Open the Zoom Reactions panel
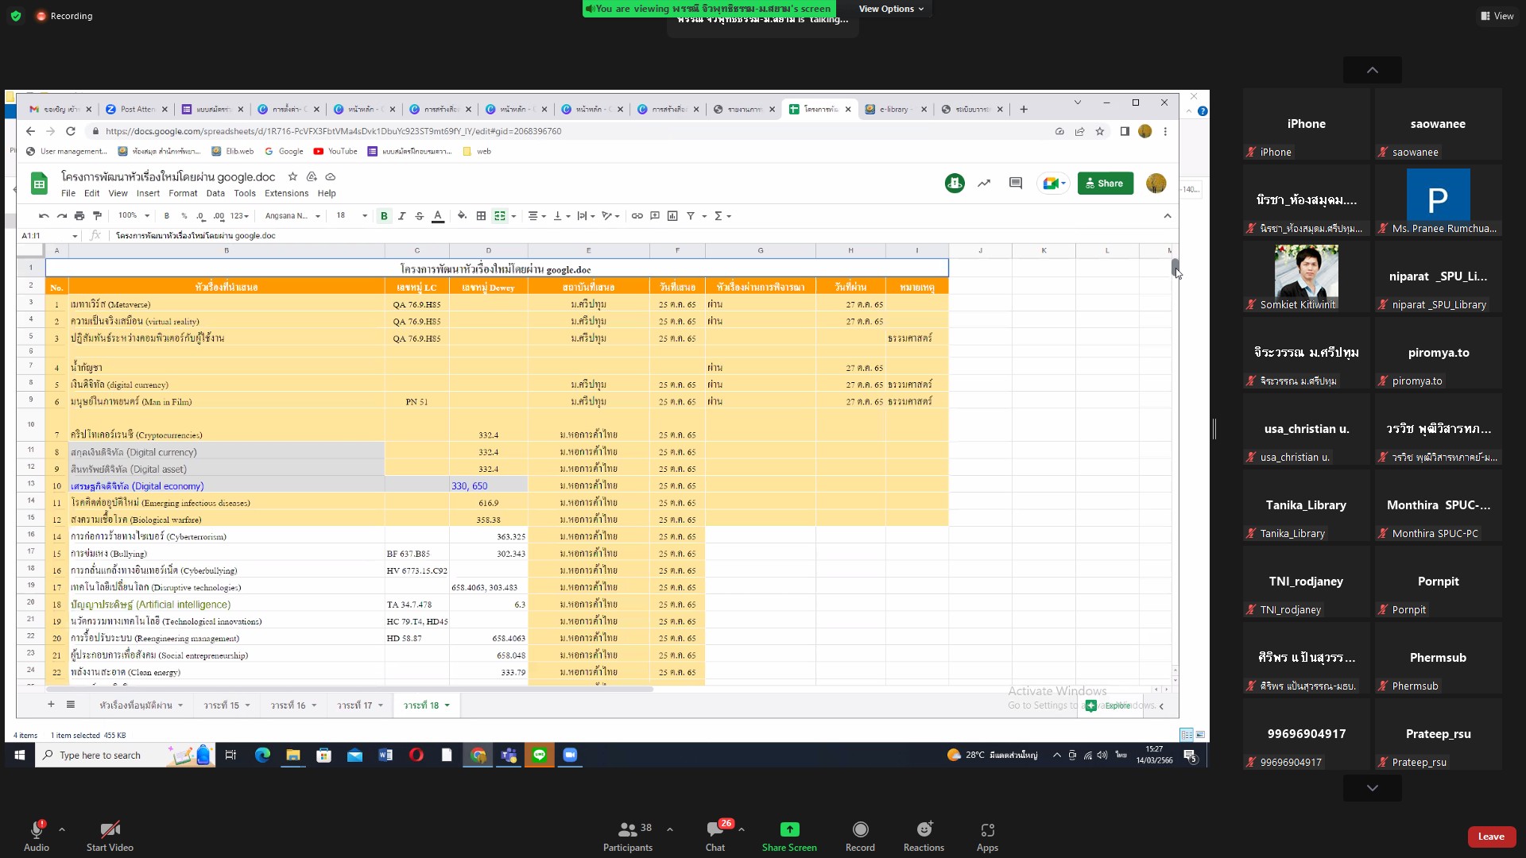The width and height of the screenshot is (1526, 858). tap(924, 835)
